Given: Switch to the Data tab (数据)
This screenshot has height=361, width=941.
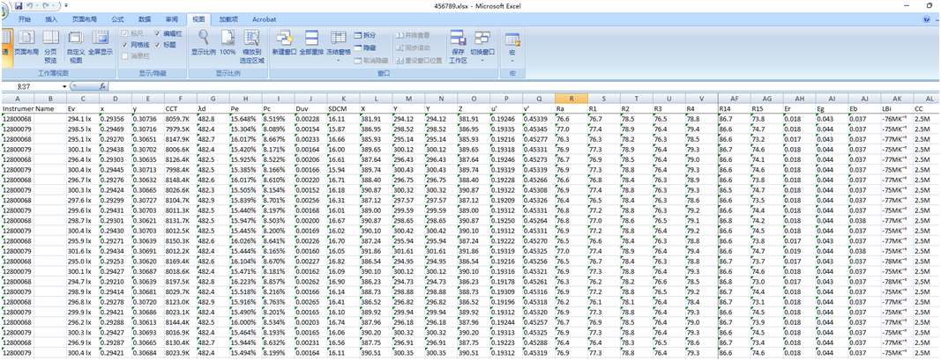Looking at the screenshot, I should pos(145,18).
